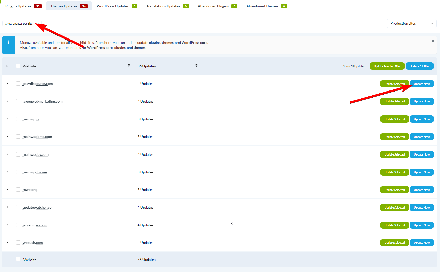
Task: Open the Show updates per Site dropdown
Action: (22, 23)
